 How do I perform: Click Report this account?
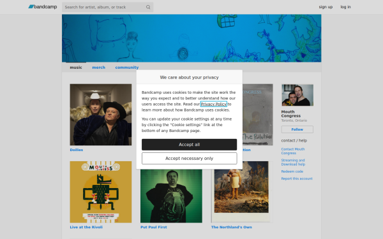297,178
